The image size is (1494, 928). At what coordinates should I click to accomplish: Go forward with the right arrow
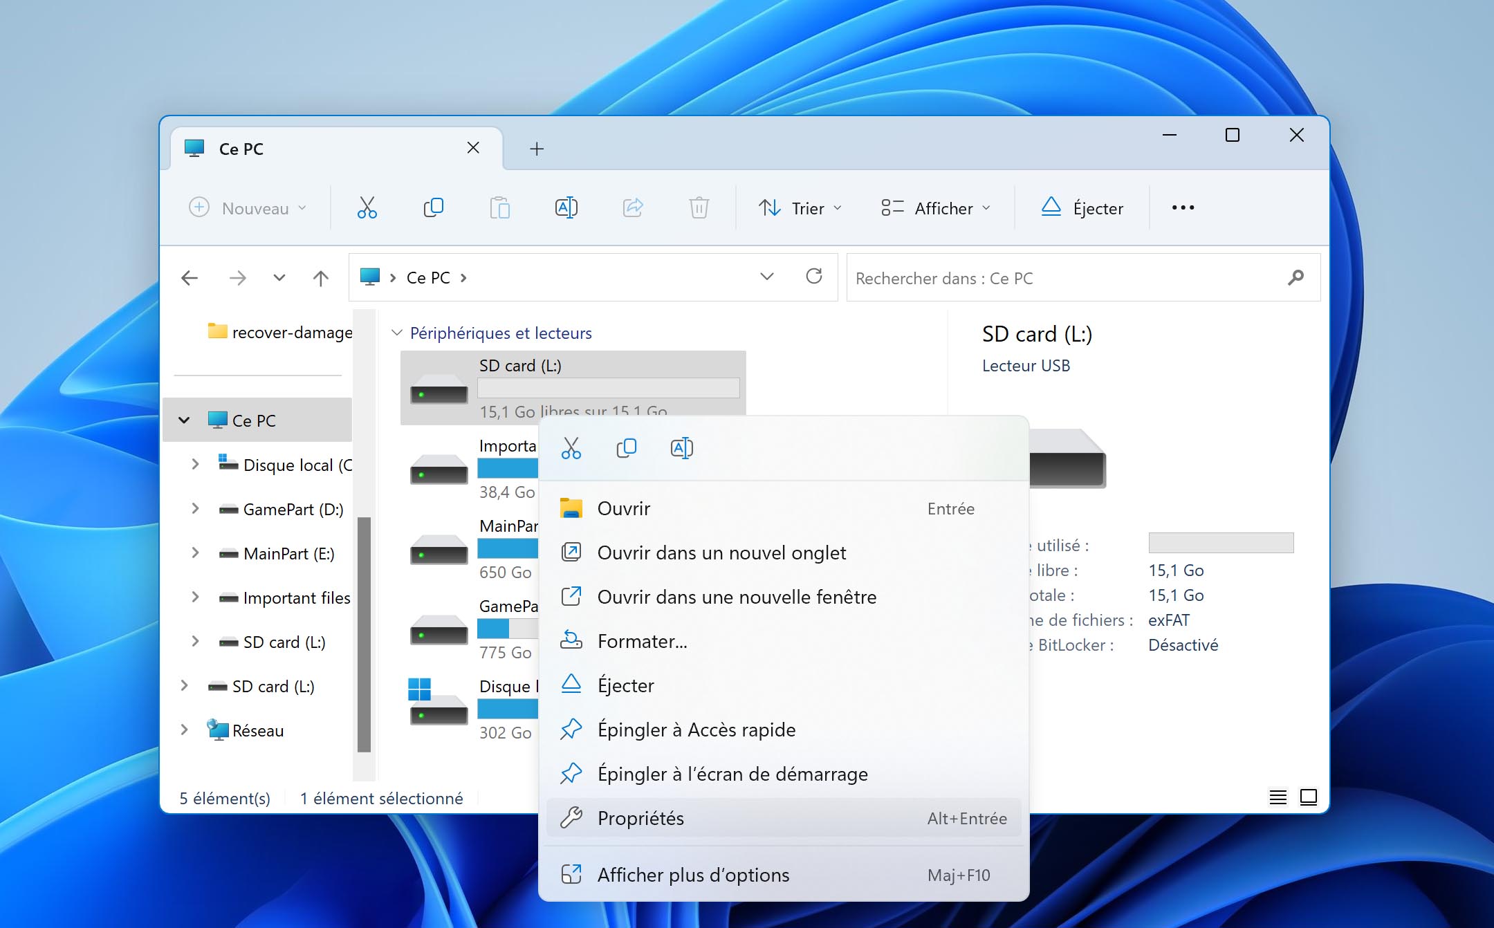pyautogui.click(x=237, y=278)
